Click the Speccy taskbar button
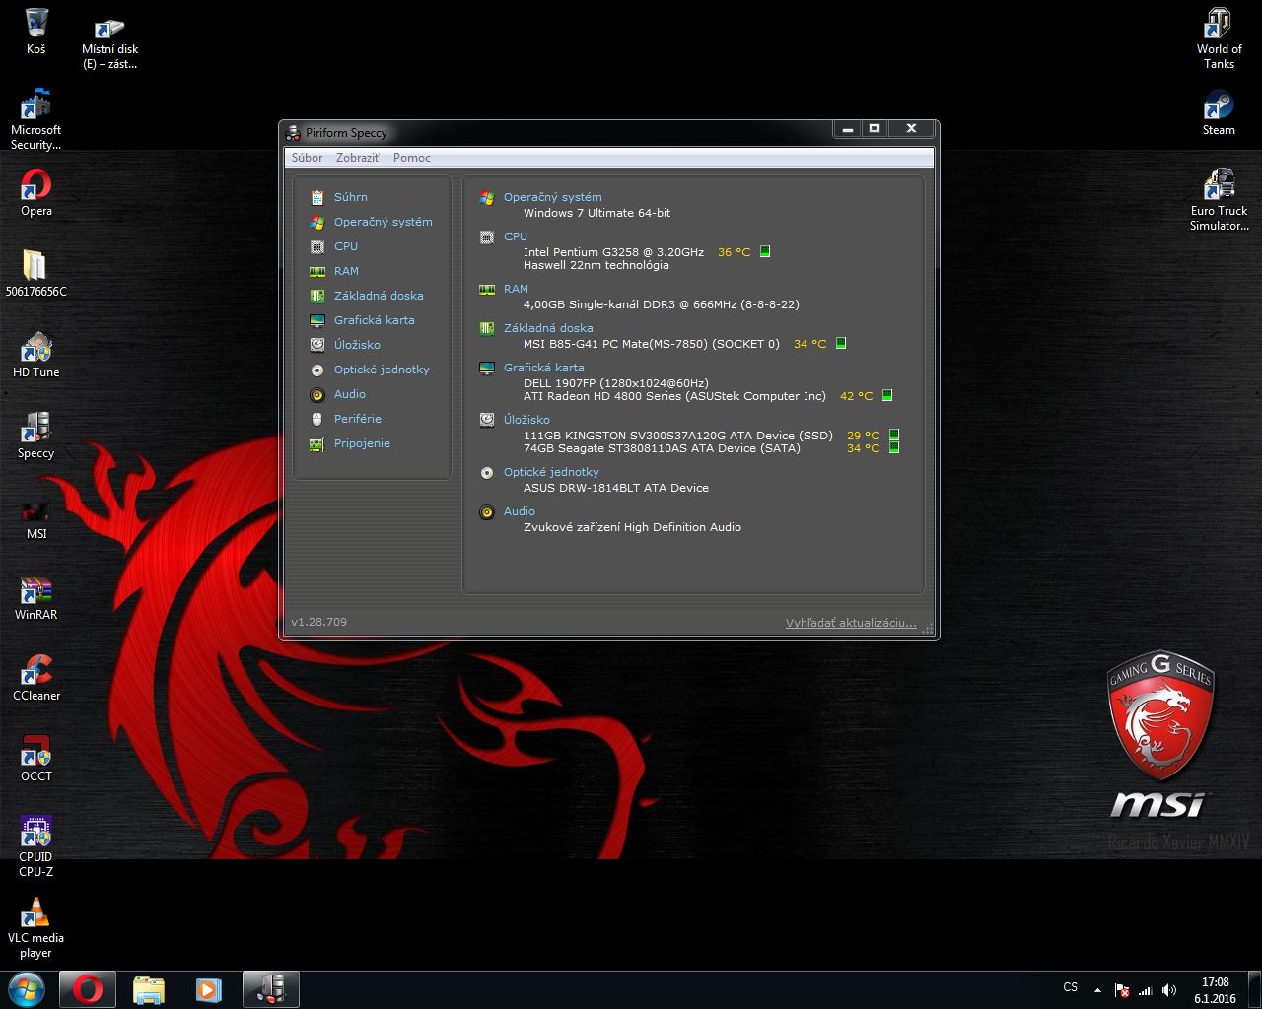The width and height of the screenshot is (1262, 1009). click(270, 989)
